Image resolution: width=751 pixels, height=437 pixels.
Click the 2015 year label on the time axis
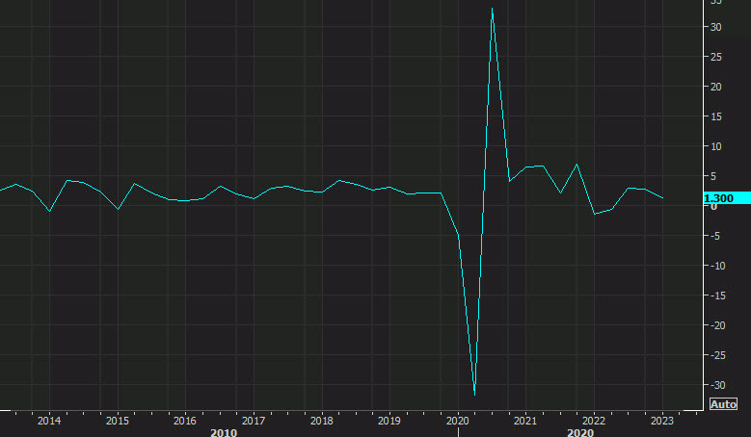117,421
